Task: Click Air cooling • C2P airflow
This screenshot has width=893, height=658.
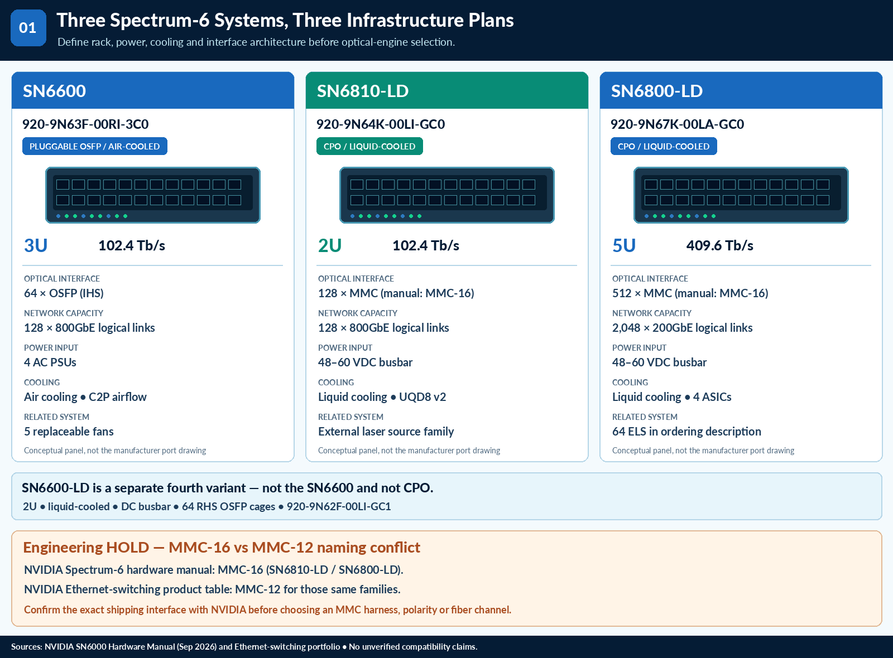Action: tap(85, 397)
